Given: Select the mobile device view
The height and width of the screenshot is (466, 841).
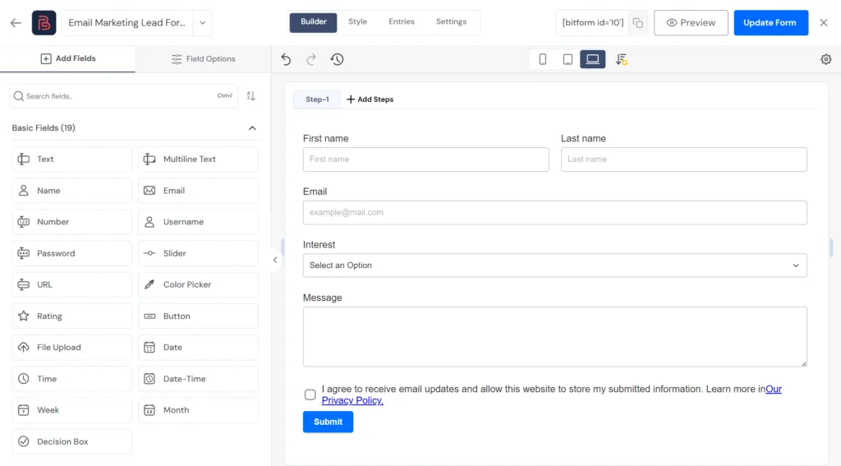Looking at the screenshot, I should [542, 59].
